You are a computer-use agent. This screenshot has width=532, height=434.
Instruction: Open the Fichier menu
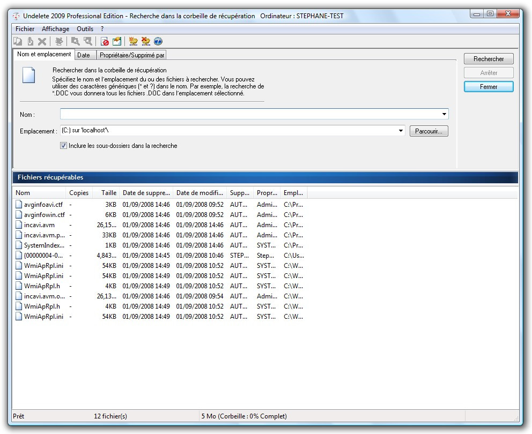[25, 29]
